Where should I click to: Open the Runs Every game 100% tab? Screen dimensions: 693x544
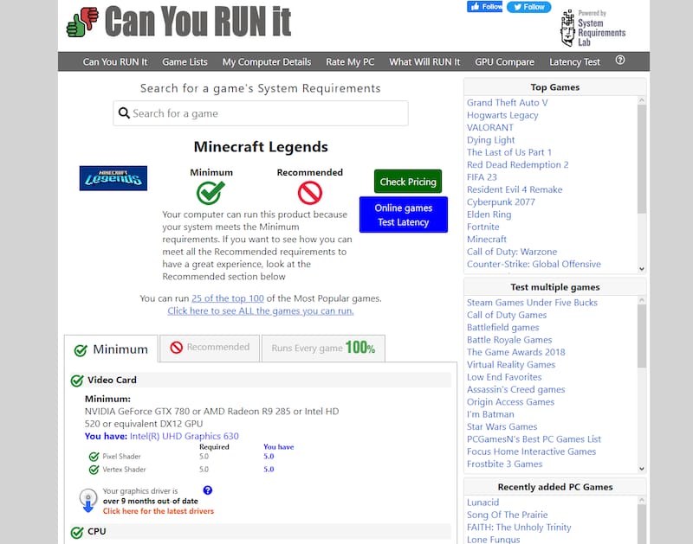coord(323,348)
